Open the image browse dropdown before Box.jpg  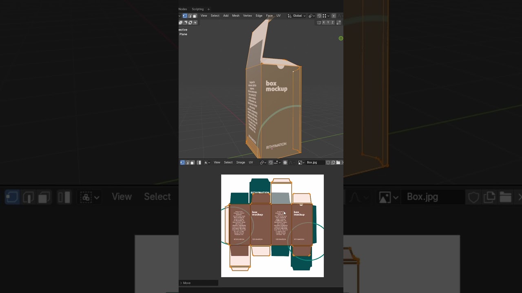(301, 162)
